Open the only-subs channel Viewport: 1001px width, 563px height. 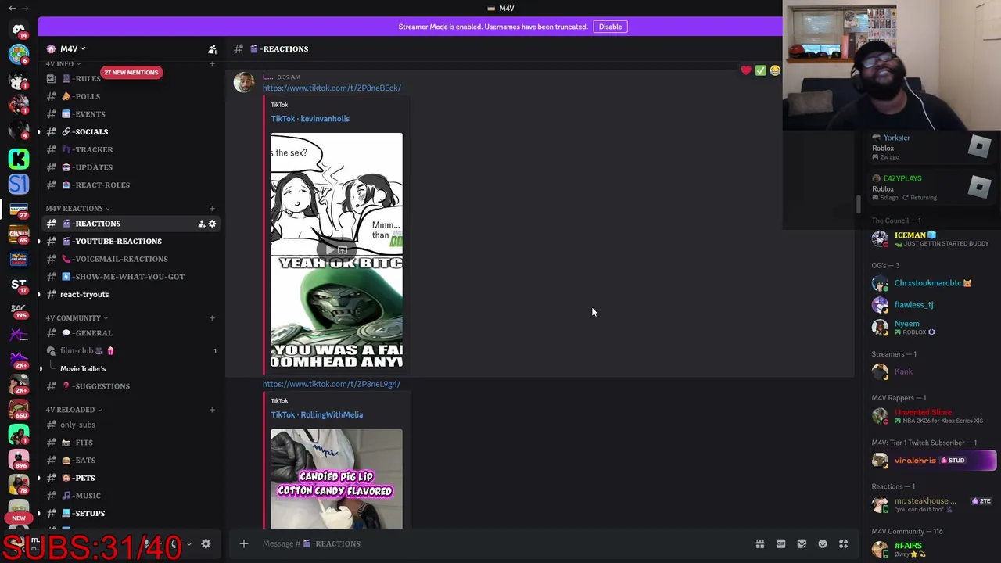[131, 425]
